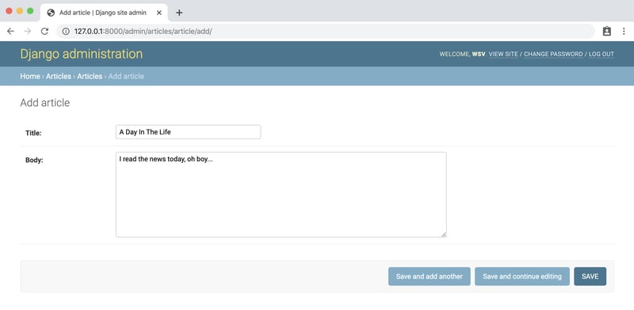Image resolution: width=634 pixels, height=310 pixels.
Task: Reload the page with the refresh icon
Action: click(44, 31)
